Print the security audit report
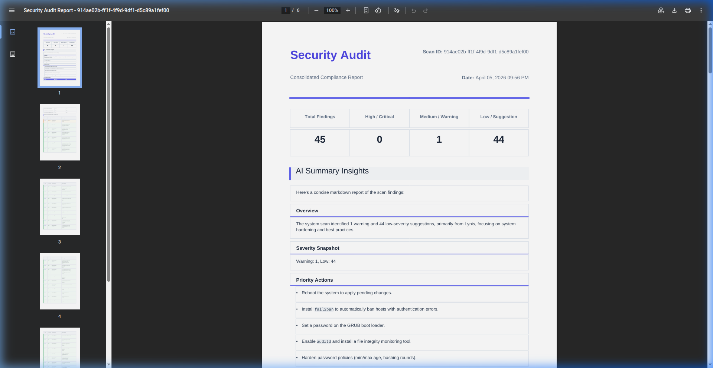 tap(688, 10)
